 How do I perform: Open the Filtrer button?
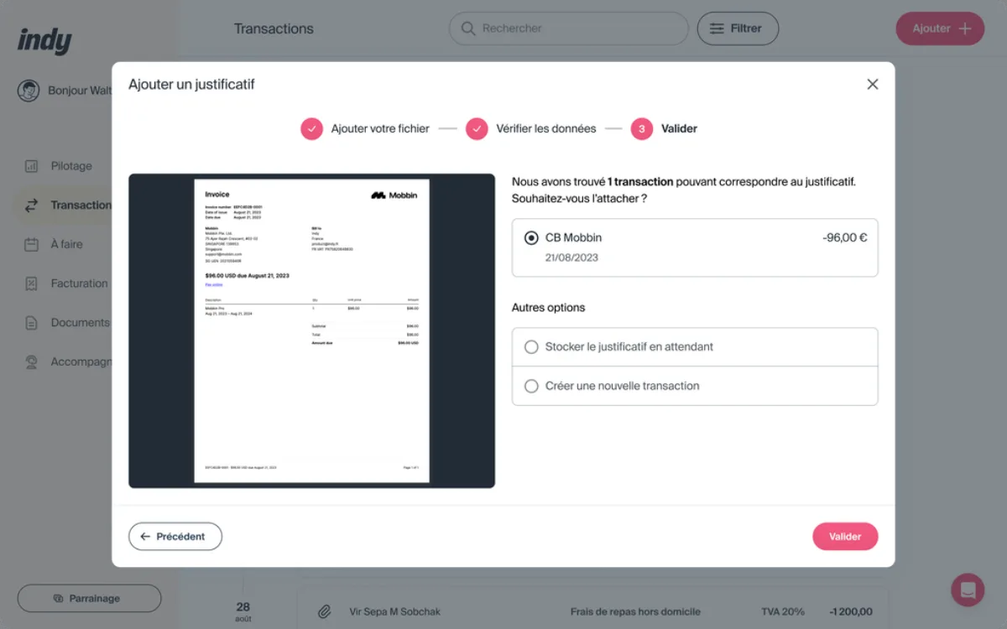click(x=738, y=29)
